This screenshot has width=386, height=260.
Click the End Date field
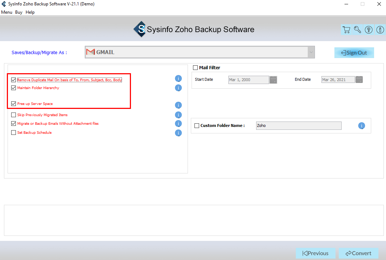point(338,79)
